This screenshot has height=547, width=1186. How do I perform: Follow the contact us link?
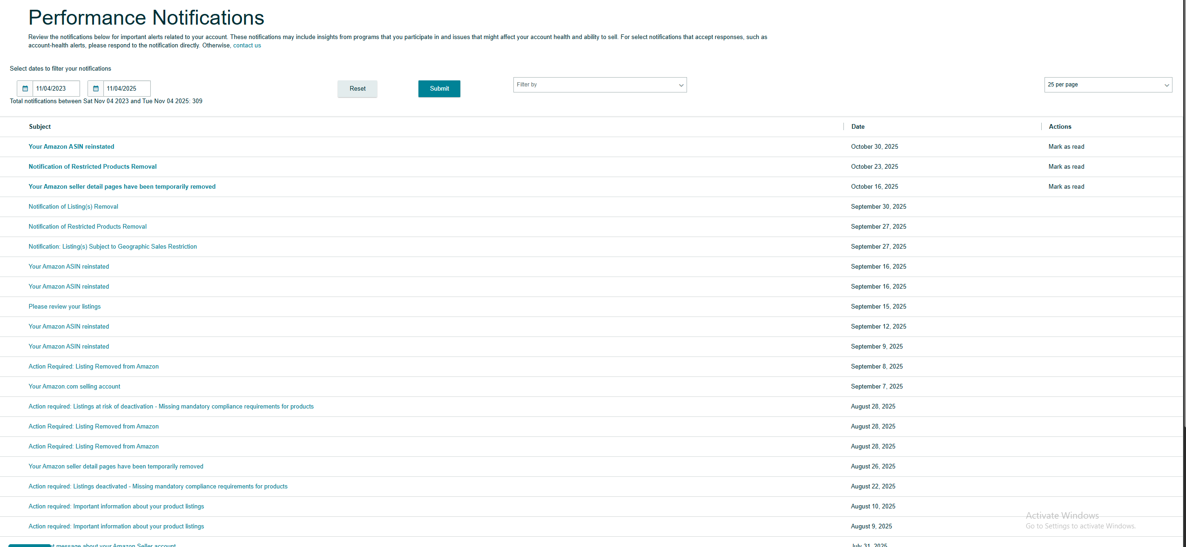[x=247, y=46]
